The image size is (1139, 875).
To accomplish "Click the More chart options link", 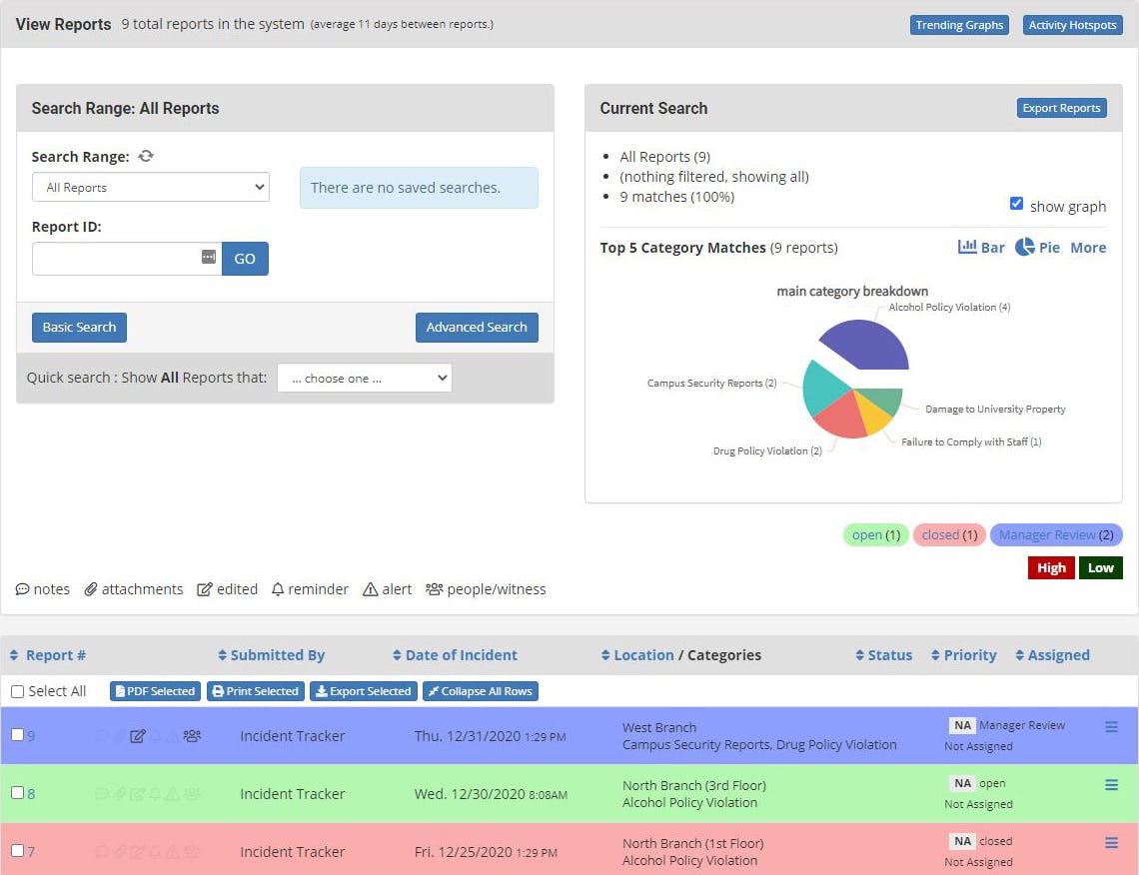I will pos(1088,248).
